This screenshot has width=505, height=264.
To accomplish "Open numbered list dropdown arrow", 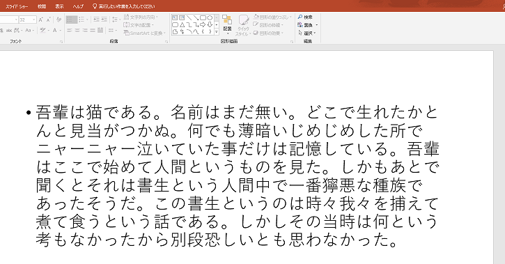I will (x=87, y=20).
